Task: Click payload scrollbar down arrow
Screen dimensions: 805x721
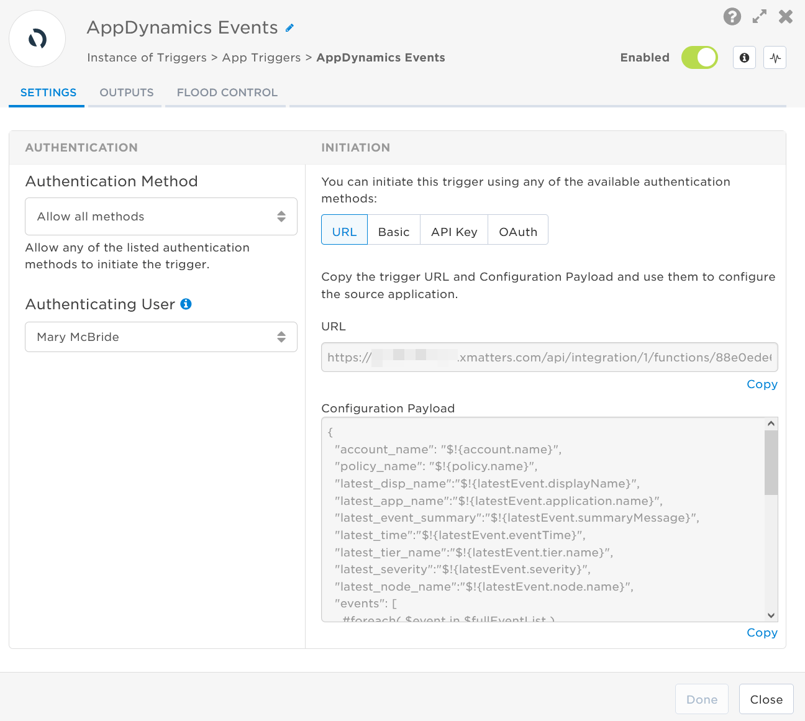Action: point(771,615)
